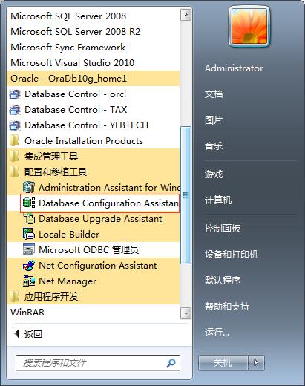This screenshot has width=305, height=386.
Task: Open 图片 pictures link
Action: [214, 120]
